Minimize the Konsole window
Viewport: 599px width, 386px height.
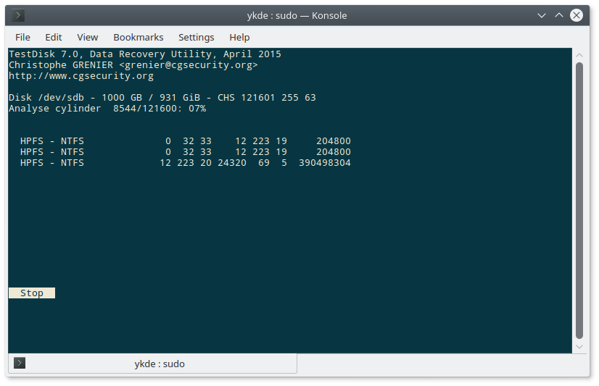pos(541,16)
